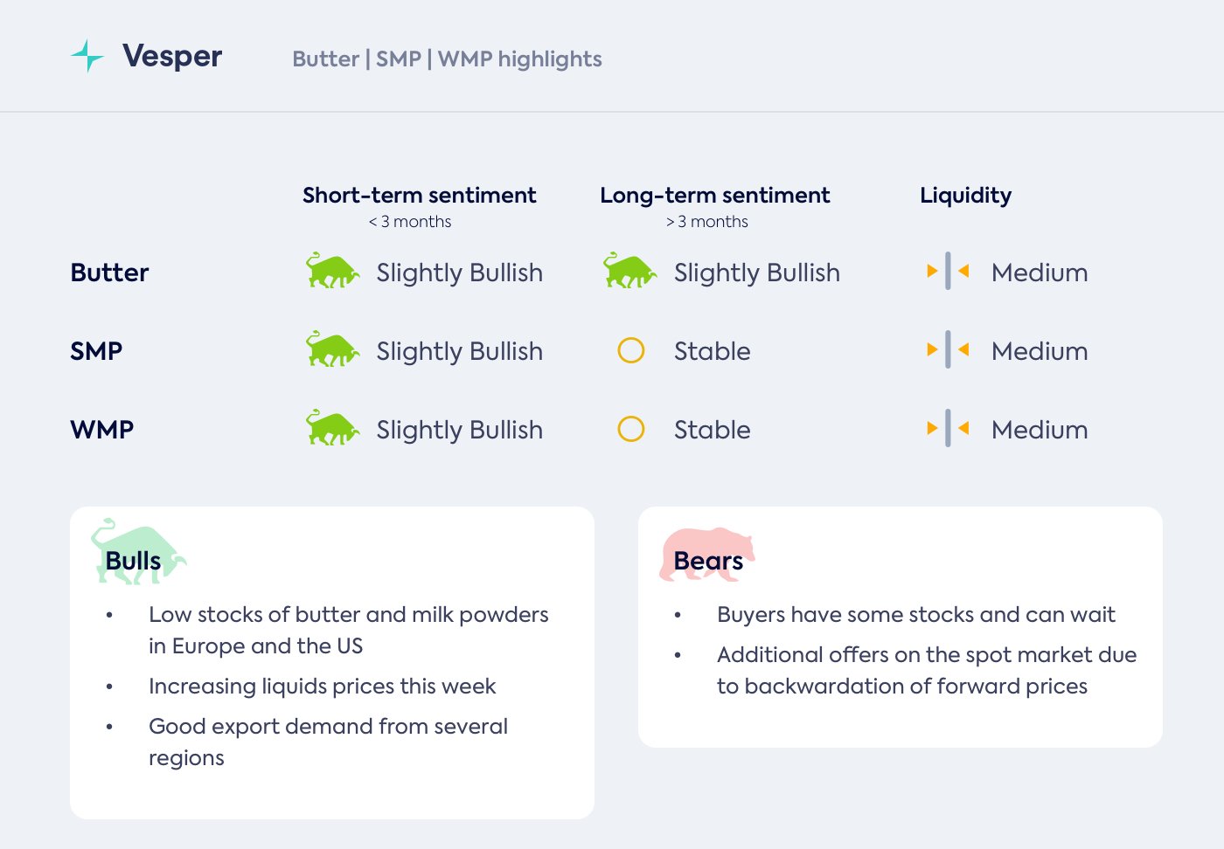Click the Butter liquidity arrows icon
This screenshot has width=1224, height=849.
[x=948, y=272]
